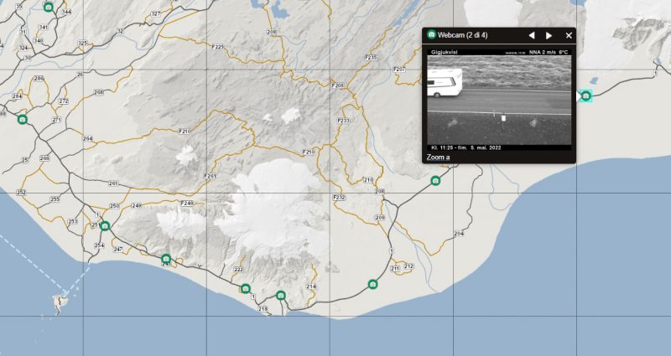
Task: Open the webcam marker just below the popup
Action: click(x=435, y=181)
